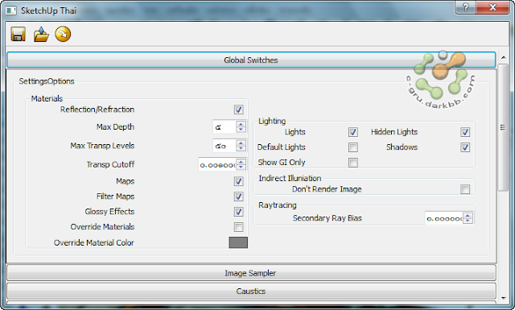The width and height of the screenshot is (515, 310).
Task: Increase Max Depth with the up arrow
Action: pos(241,124)
